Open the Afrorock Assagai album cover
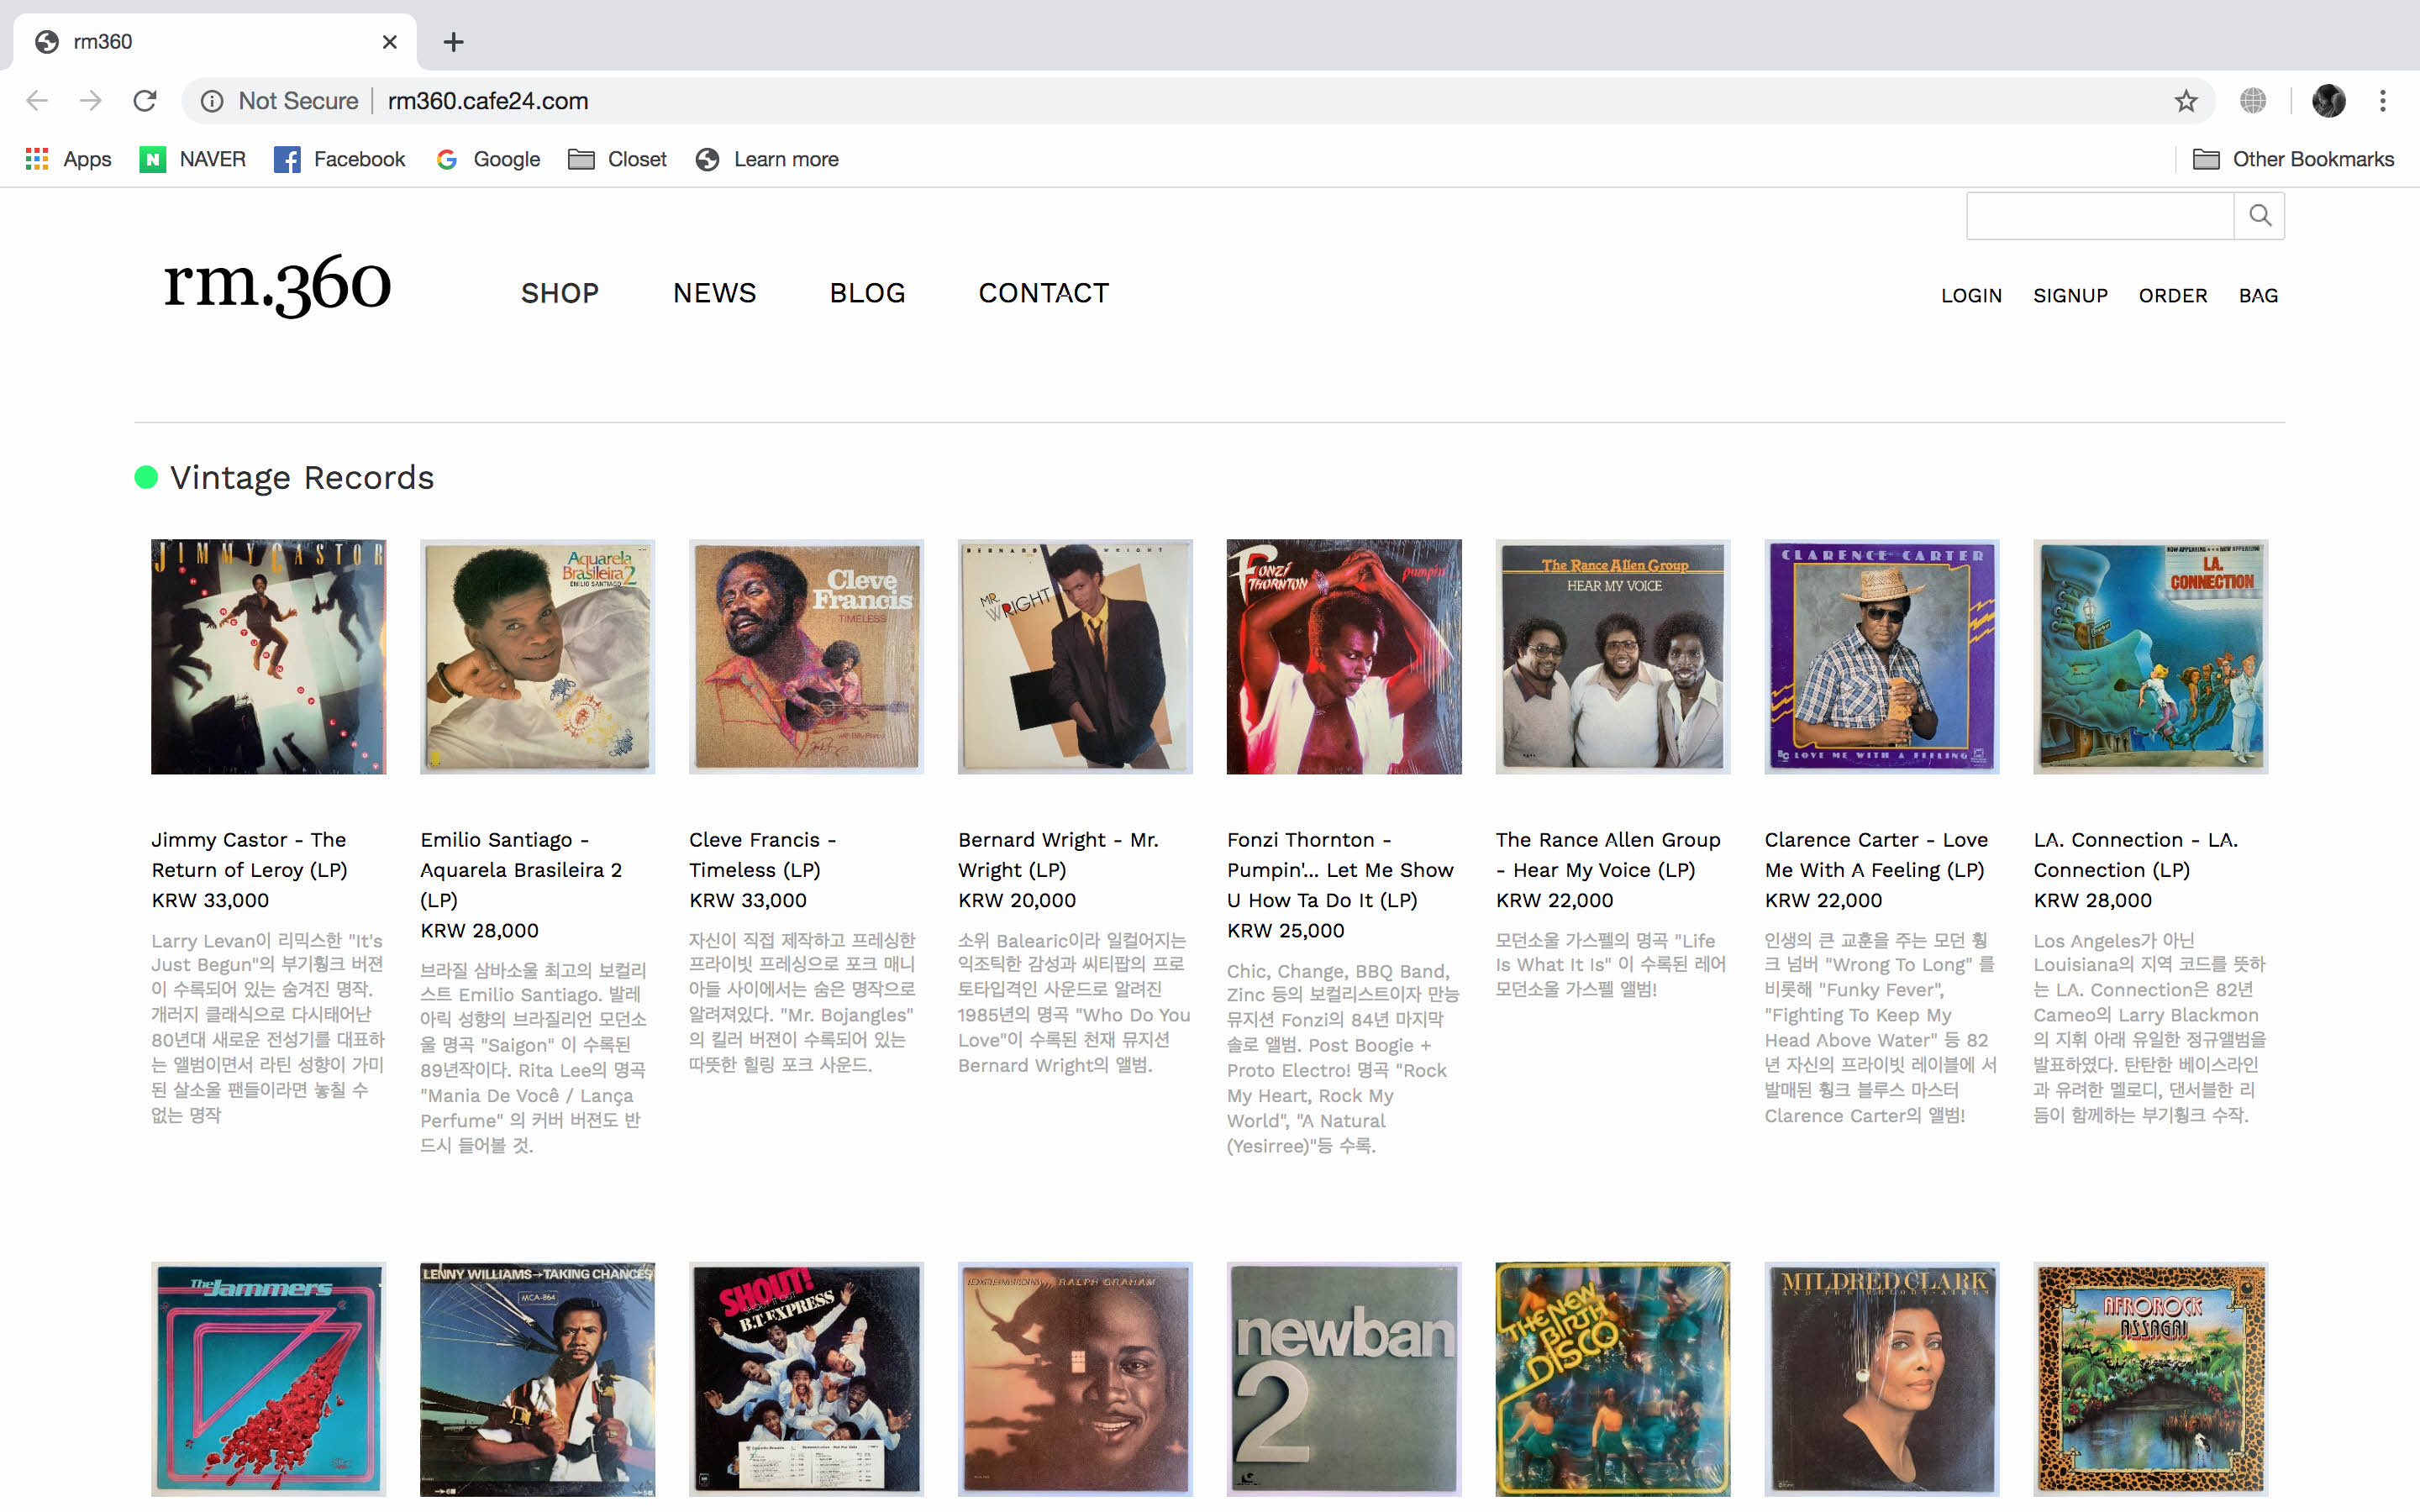The height and width of the screenshot is (1512, 2420). [2151, 1379]
